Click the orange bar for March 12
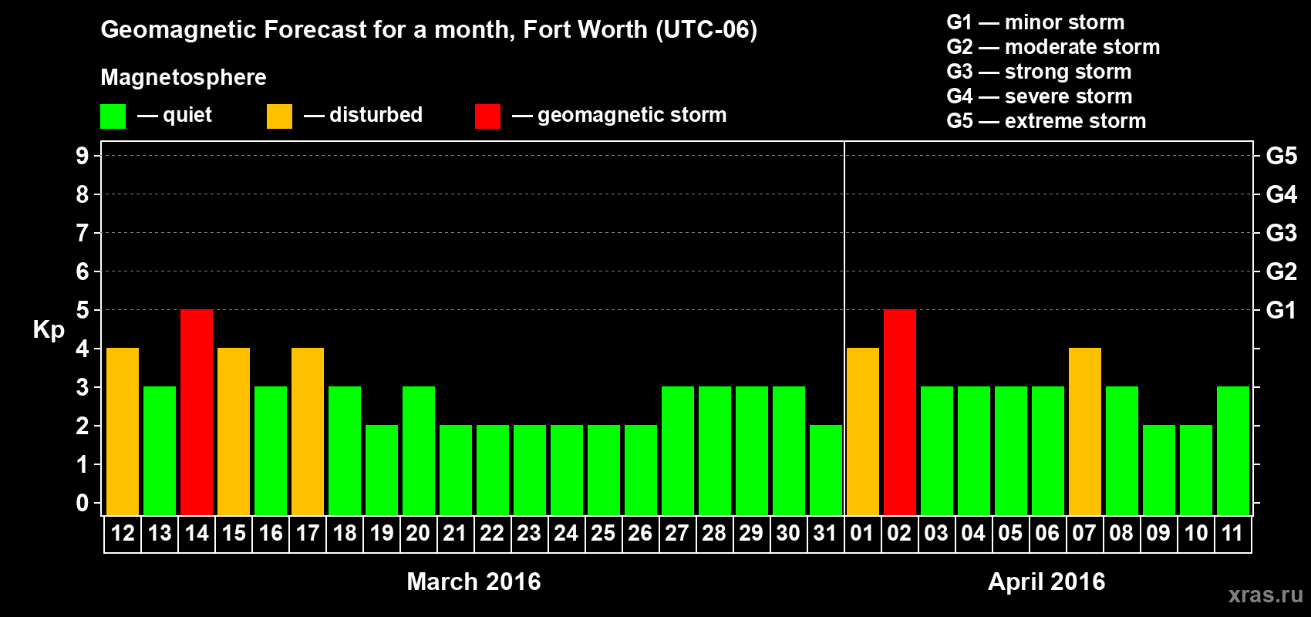1311x617 pixels. pos(123,431)
